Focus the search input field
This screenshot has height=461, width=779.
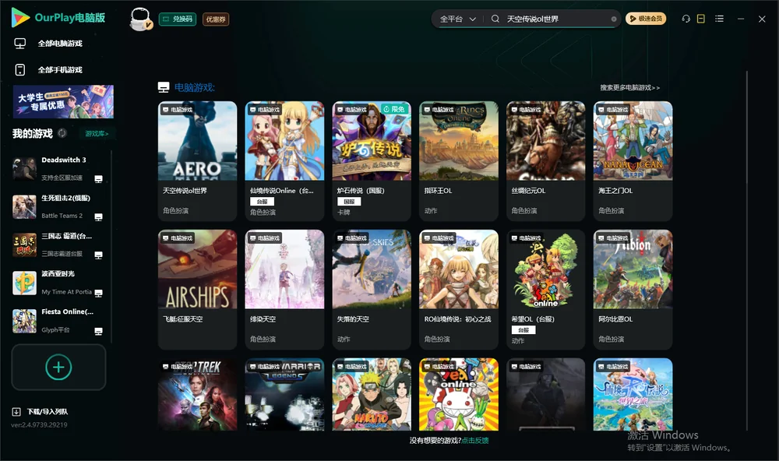point(557,19)
